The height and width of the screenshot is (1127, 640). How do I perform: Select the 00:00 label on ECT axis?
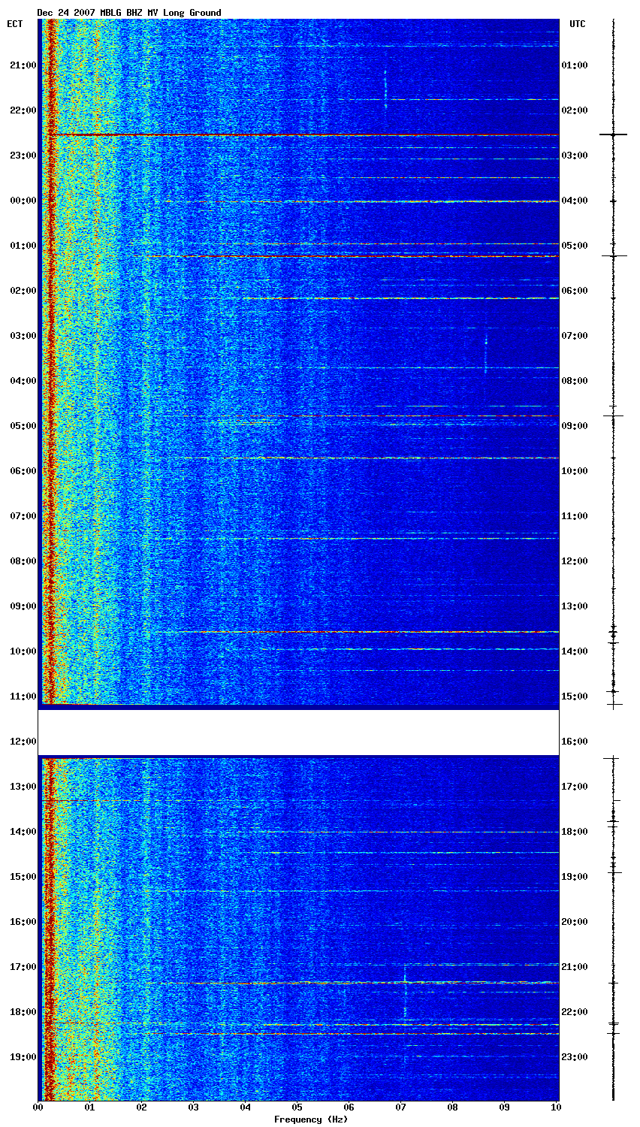(x=23, y=201)
